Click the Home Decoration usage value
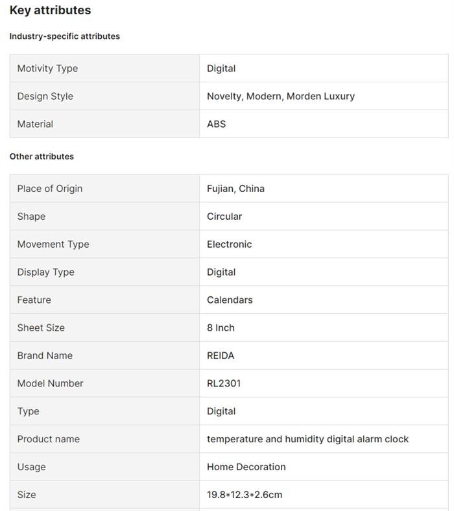454x511 pixels. pyautogui.click(x=246, y=468)
